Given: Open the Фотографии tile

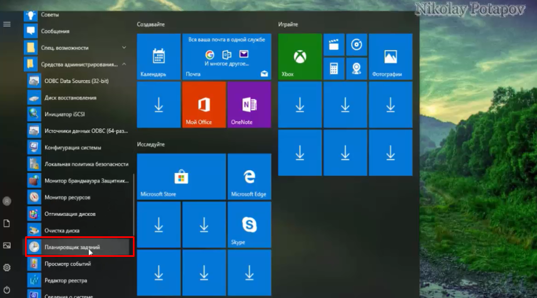Looking at the screenshot, I should tap(390, 57).
